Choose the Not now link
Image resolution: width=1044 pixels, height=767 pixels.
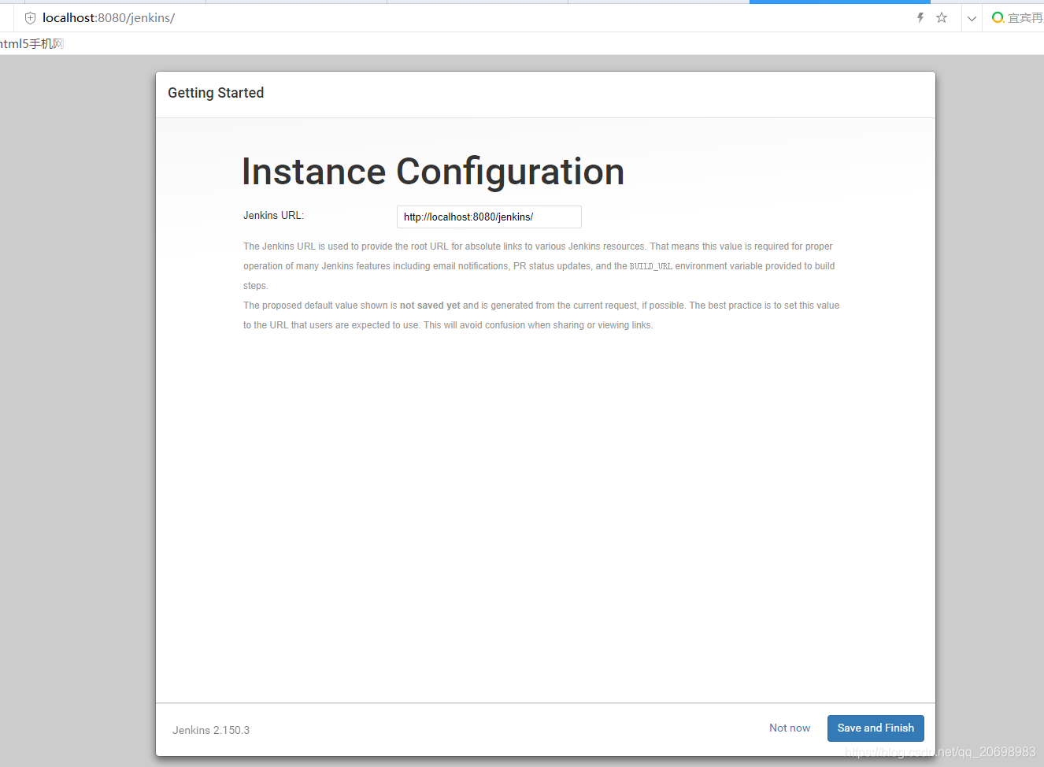click(x=790, y=728)
